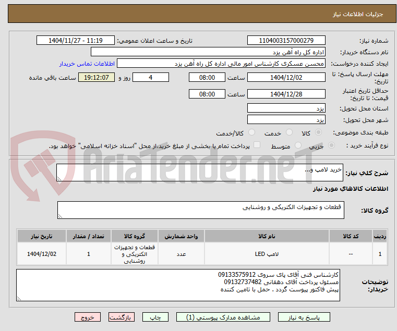Click the response deadline hour 08:00 field
The height and width of the screenshot is (331, 397).
207,77
